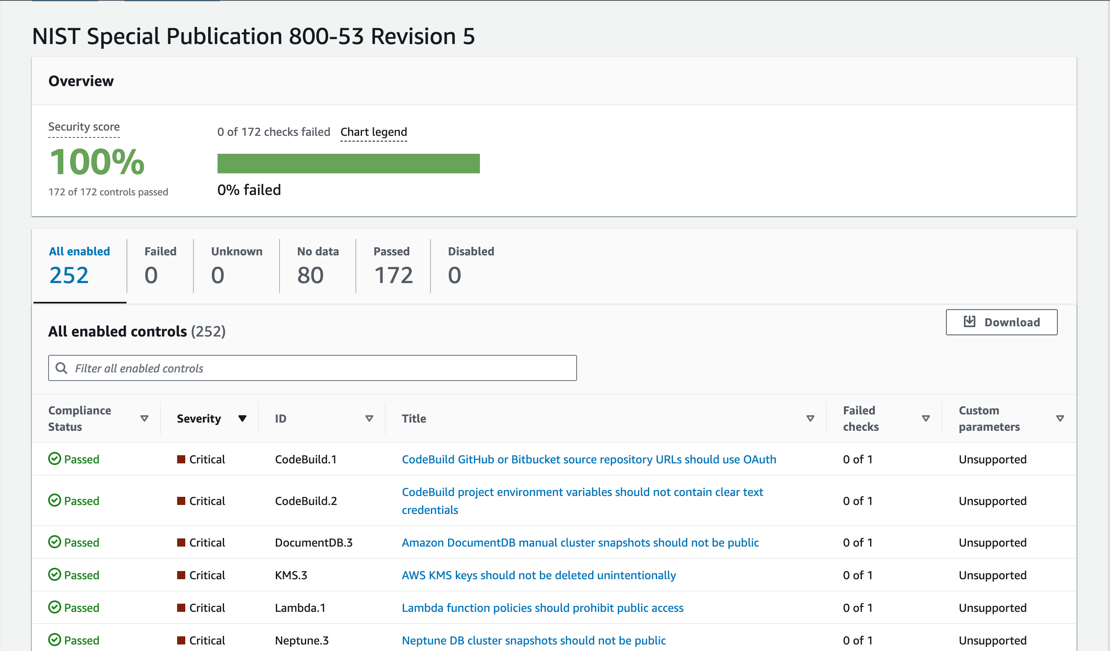The image size is (1110, 651).
Task: Click Critical severity square for CodeBuild.2
Action: point(181,501)
